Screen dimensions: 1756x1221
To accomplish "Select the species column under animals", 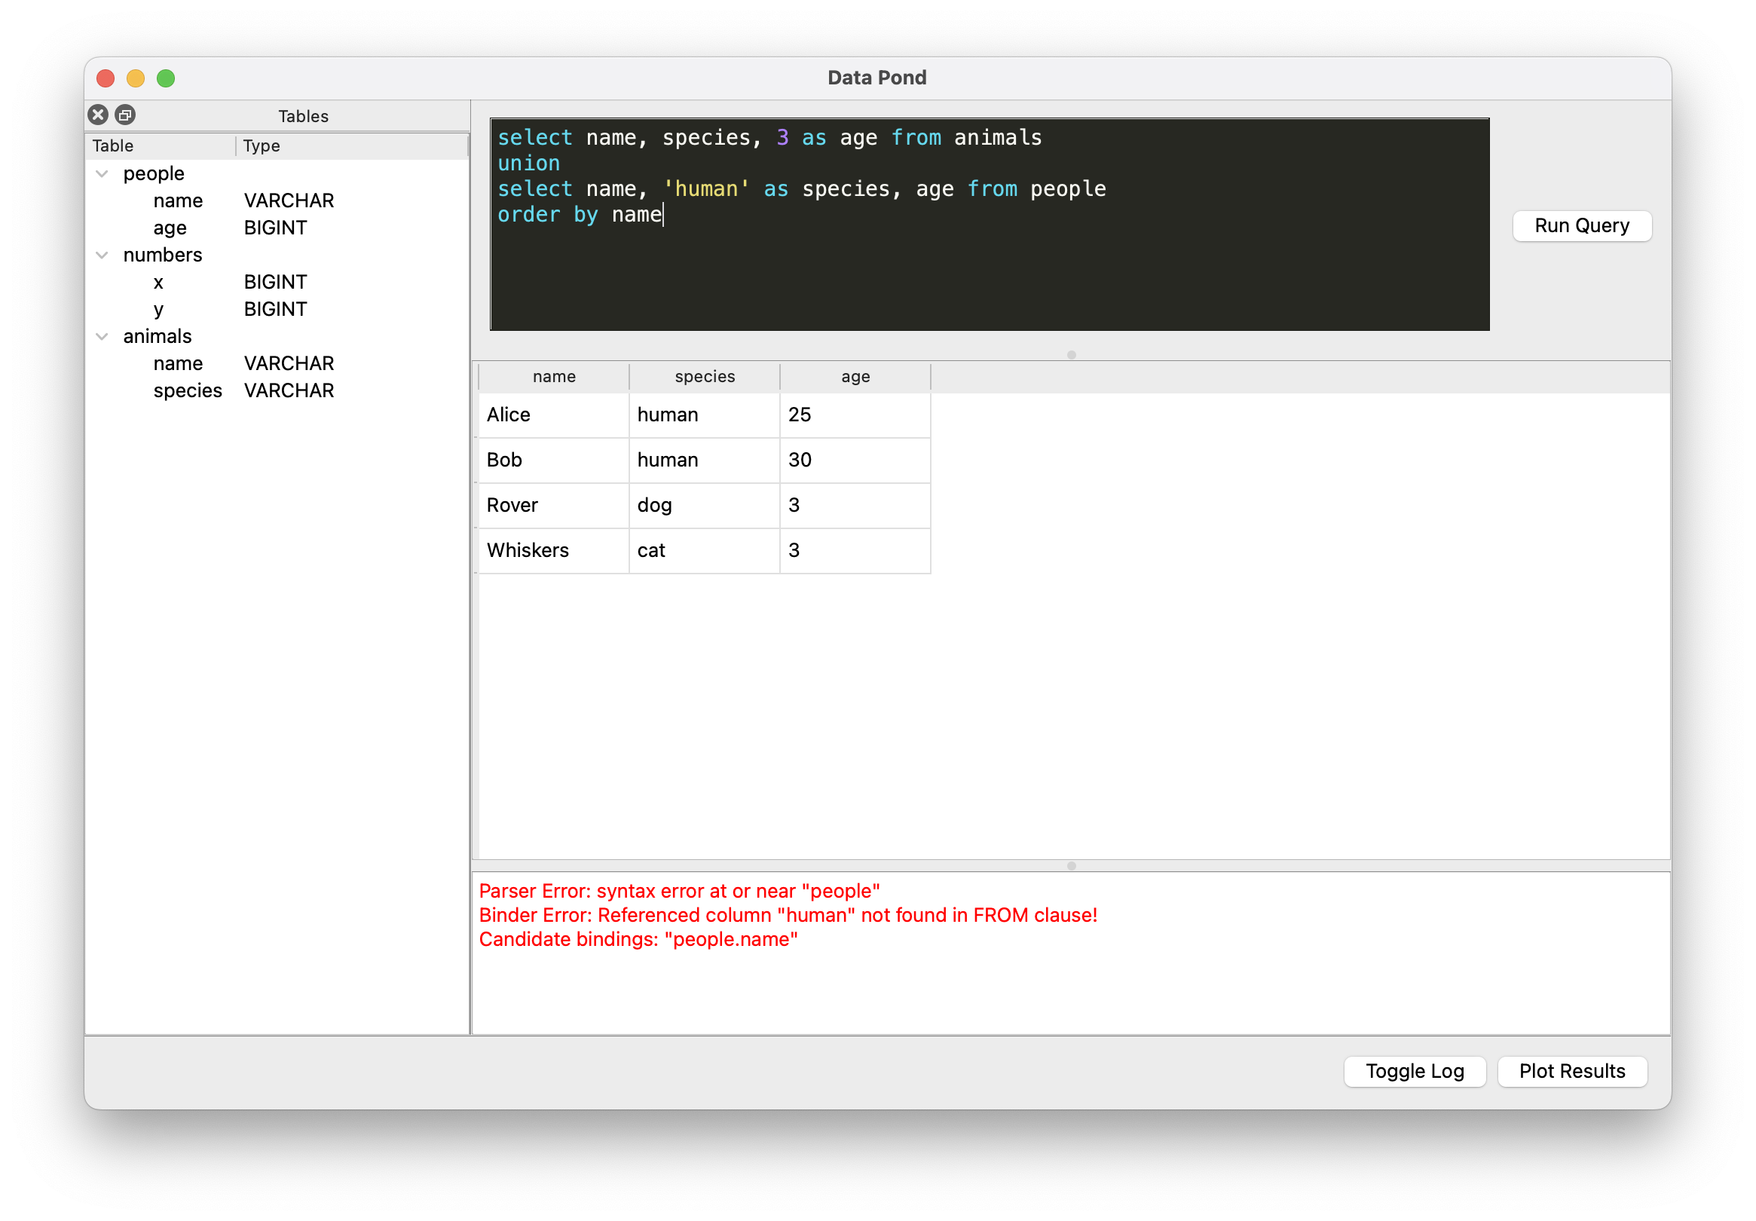I will point(188,391).
